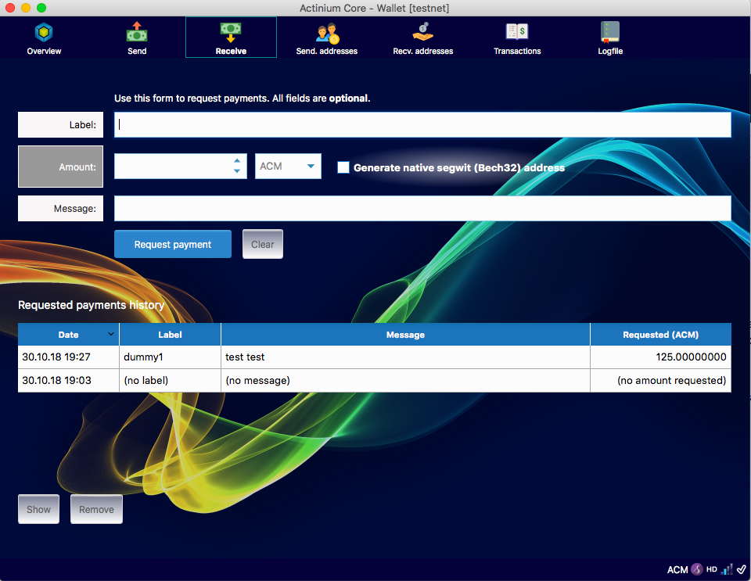Click the Show button
This screenshot has width=751, height=581.
coord(38,509)
